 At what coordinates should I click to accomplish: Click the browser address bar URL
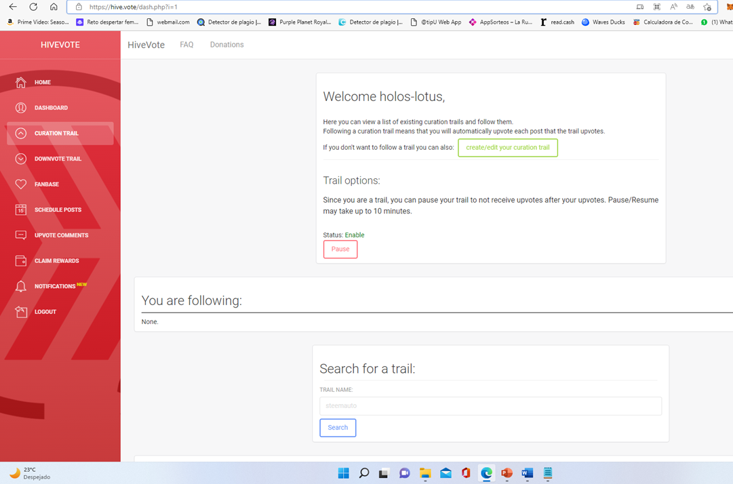133,7
